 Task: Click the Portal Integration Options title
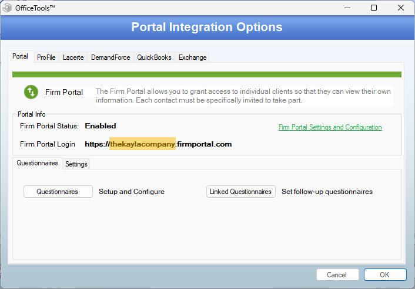pyautogui.click(x=207, y=27)
